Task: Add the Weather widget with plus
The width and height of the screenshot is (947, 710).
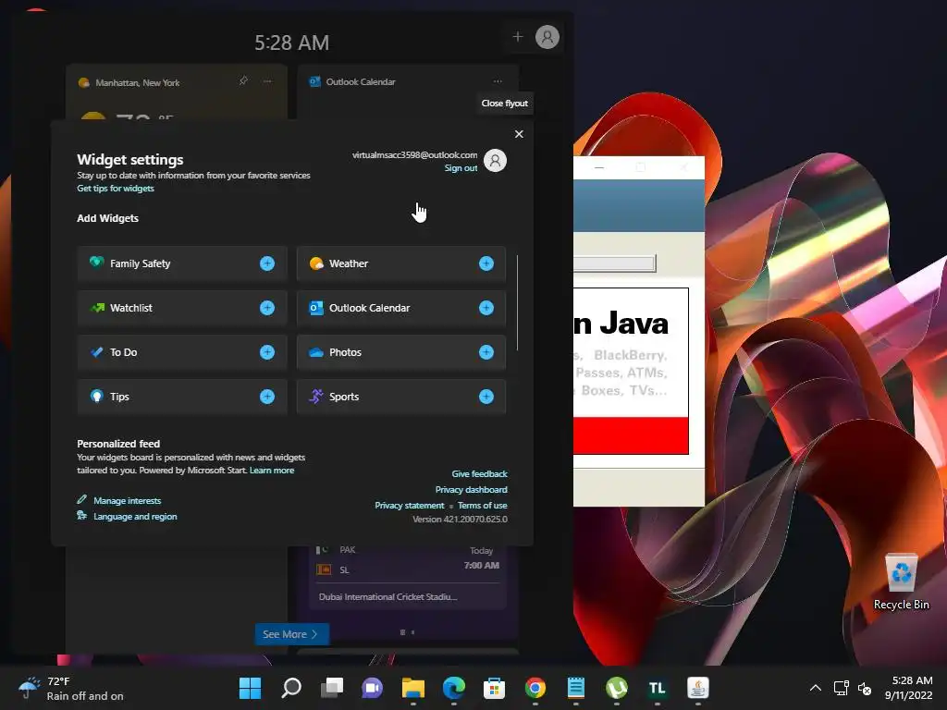Action: [486, 263]
